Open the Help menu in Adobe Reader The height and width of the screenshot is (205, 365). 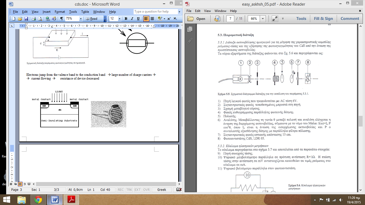point(233,11)
